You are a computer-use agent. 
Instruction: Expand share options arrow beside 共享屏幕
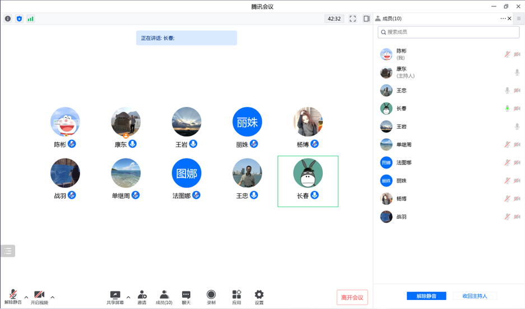128,297
